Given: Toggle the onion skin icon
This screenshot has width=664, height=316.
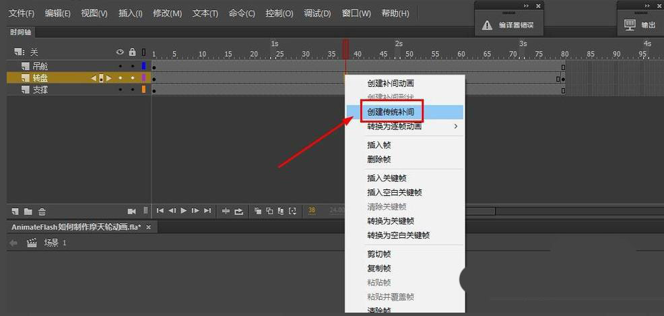Looking at the screenshot, I should click(x=257, y=210).
